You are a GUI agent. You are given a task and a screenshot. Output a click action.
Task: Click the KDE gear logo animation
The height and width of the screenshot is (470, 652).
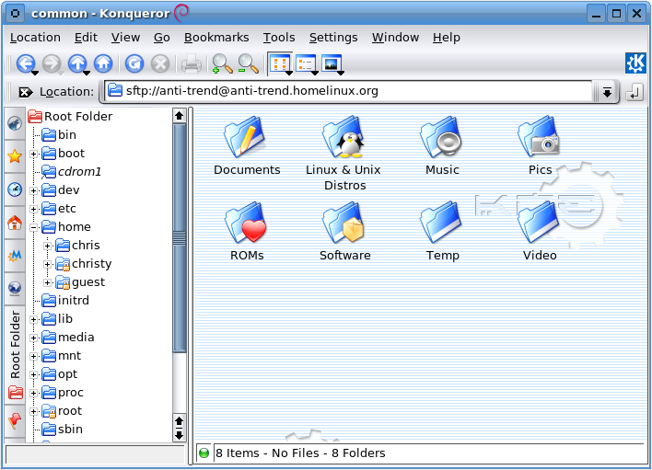coord(635,63)
